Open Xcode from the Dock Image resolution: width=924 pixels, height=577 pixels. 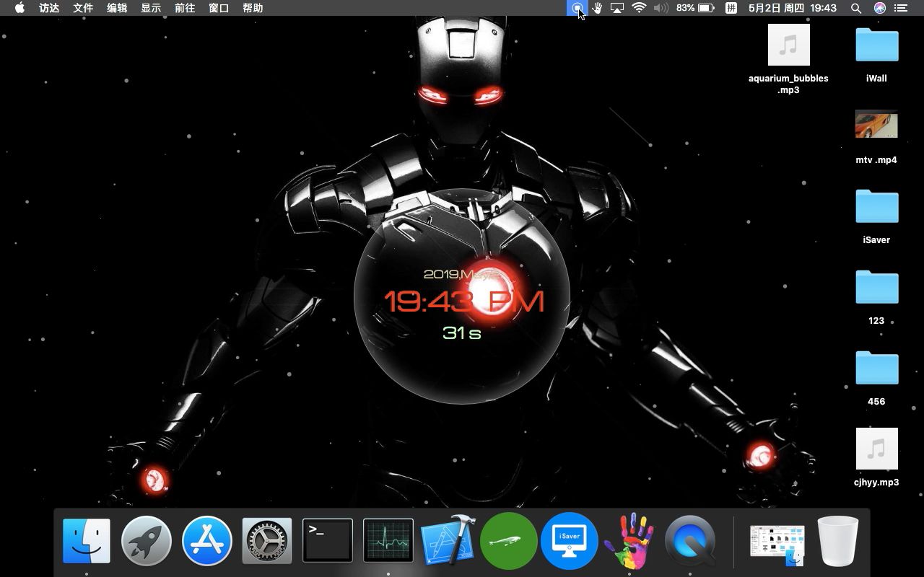(448, 539)
